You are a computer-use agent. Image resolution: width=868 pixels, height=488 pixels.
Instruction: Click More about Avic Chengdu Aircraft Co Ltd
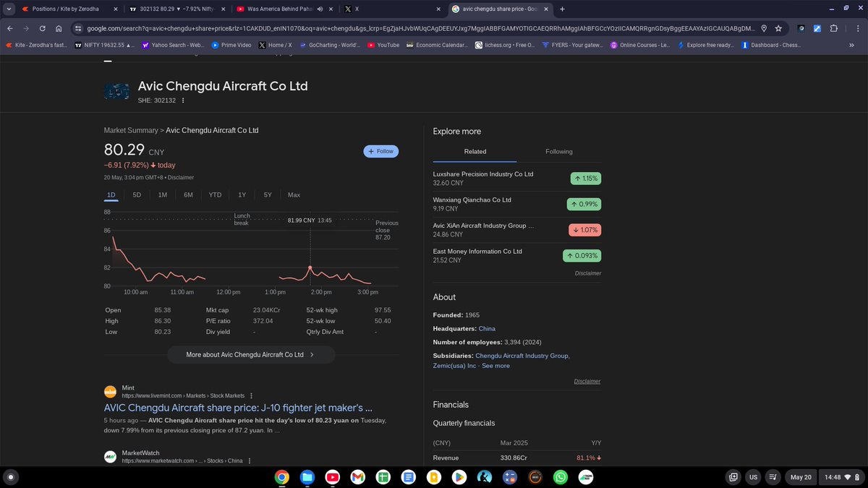pos(251,355)
